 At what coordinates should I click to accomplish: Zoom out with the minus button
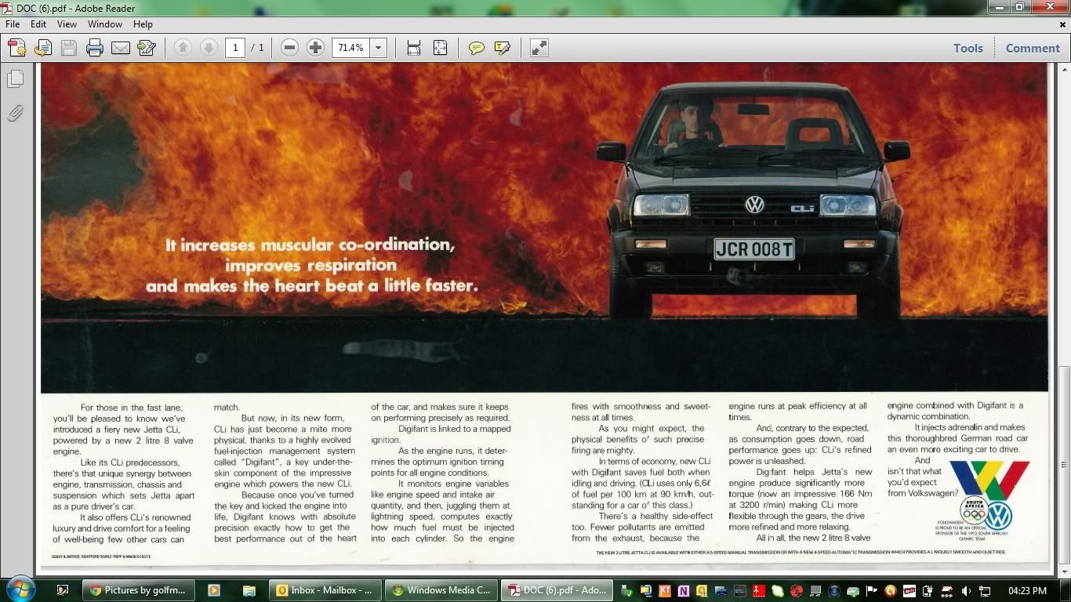click(289, 48)
